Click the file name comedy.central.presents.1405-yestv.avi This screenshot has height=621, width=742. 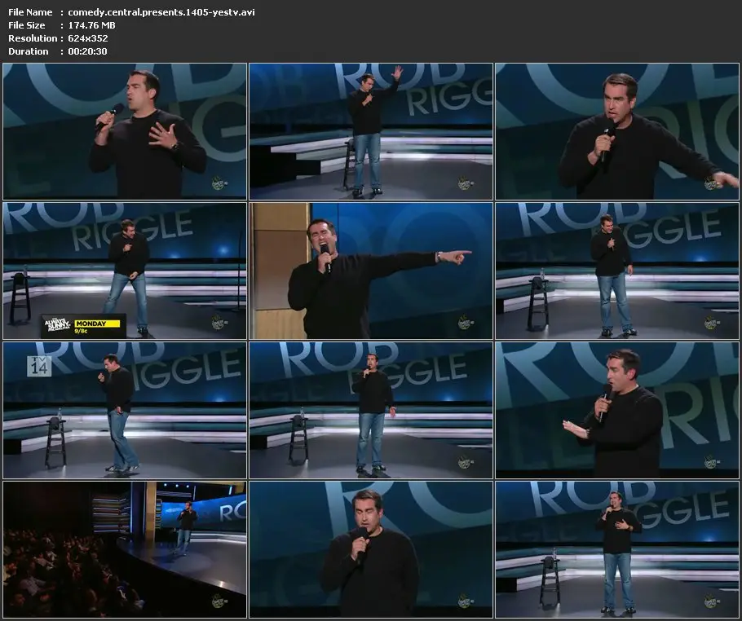tap(161, 12)
